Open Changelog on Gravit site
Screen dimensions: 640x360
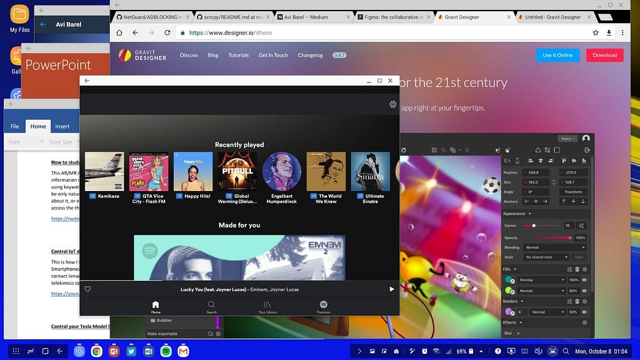tap(310, 55)
